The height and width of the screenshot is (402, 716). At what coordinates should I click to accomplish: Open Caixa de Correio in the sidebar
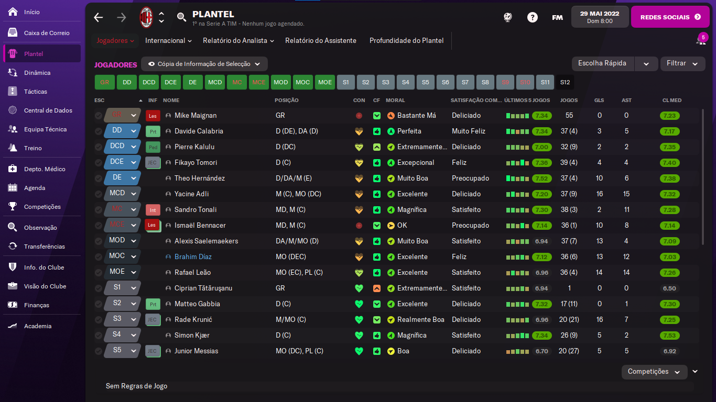[46, 33]
